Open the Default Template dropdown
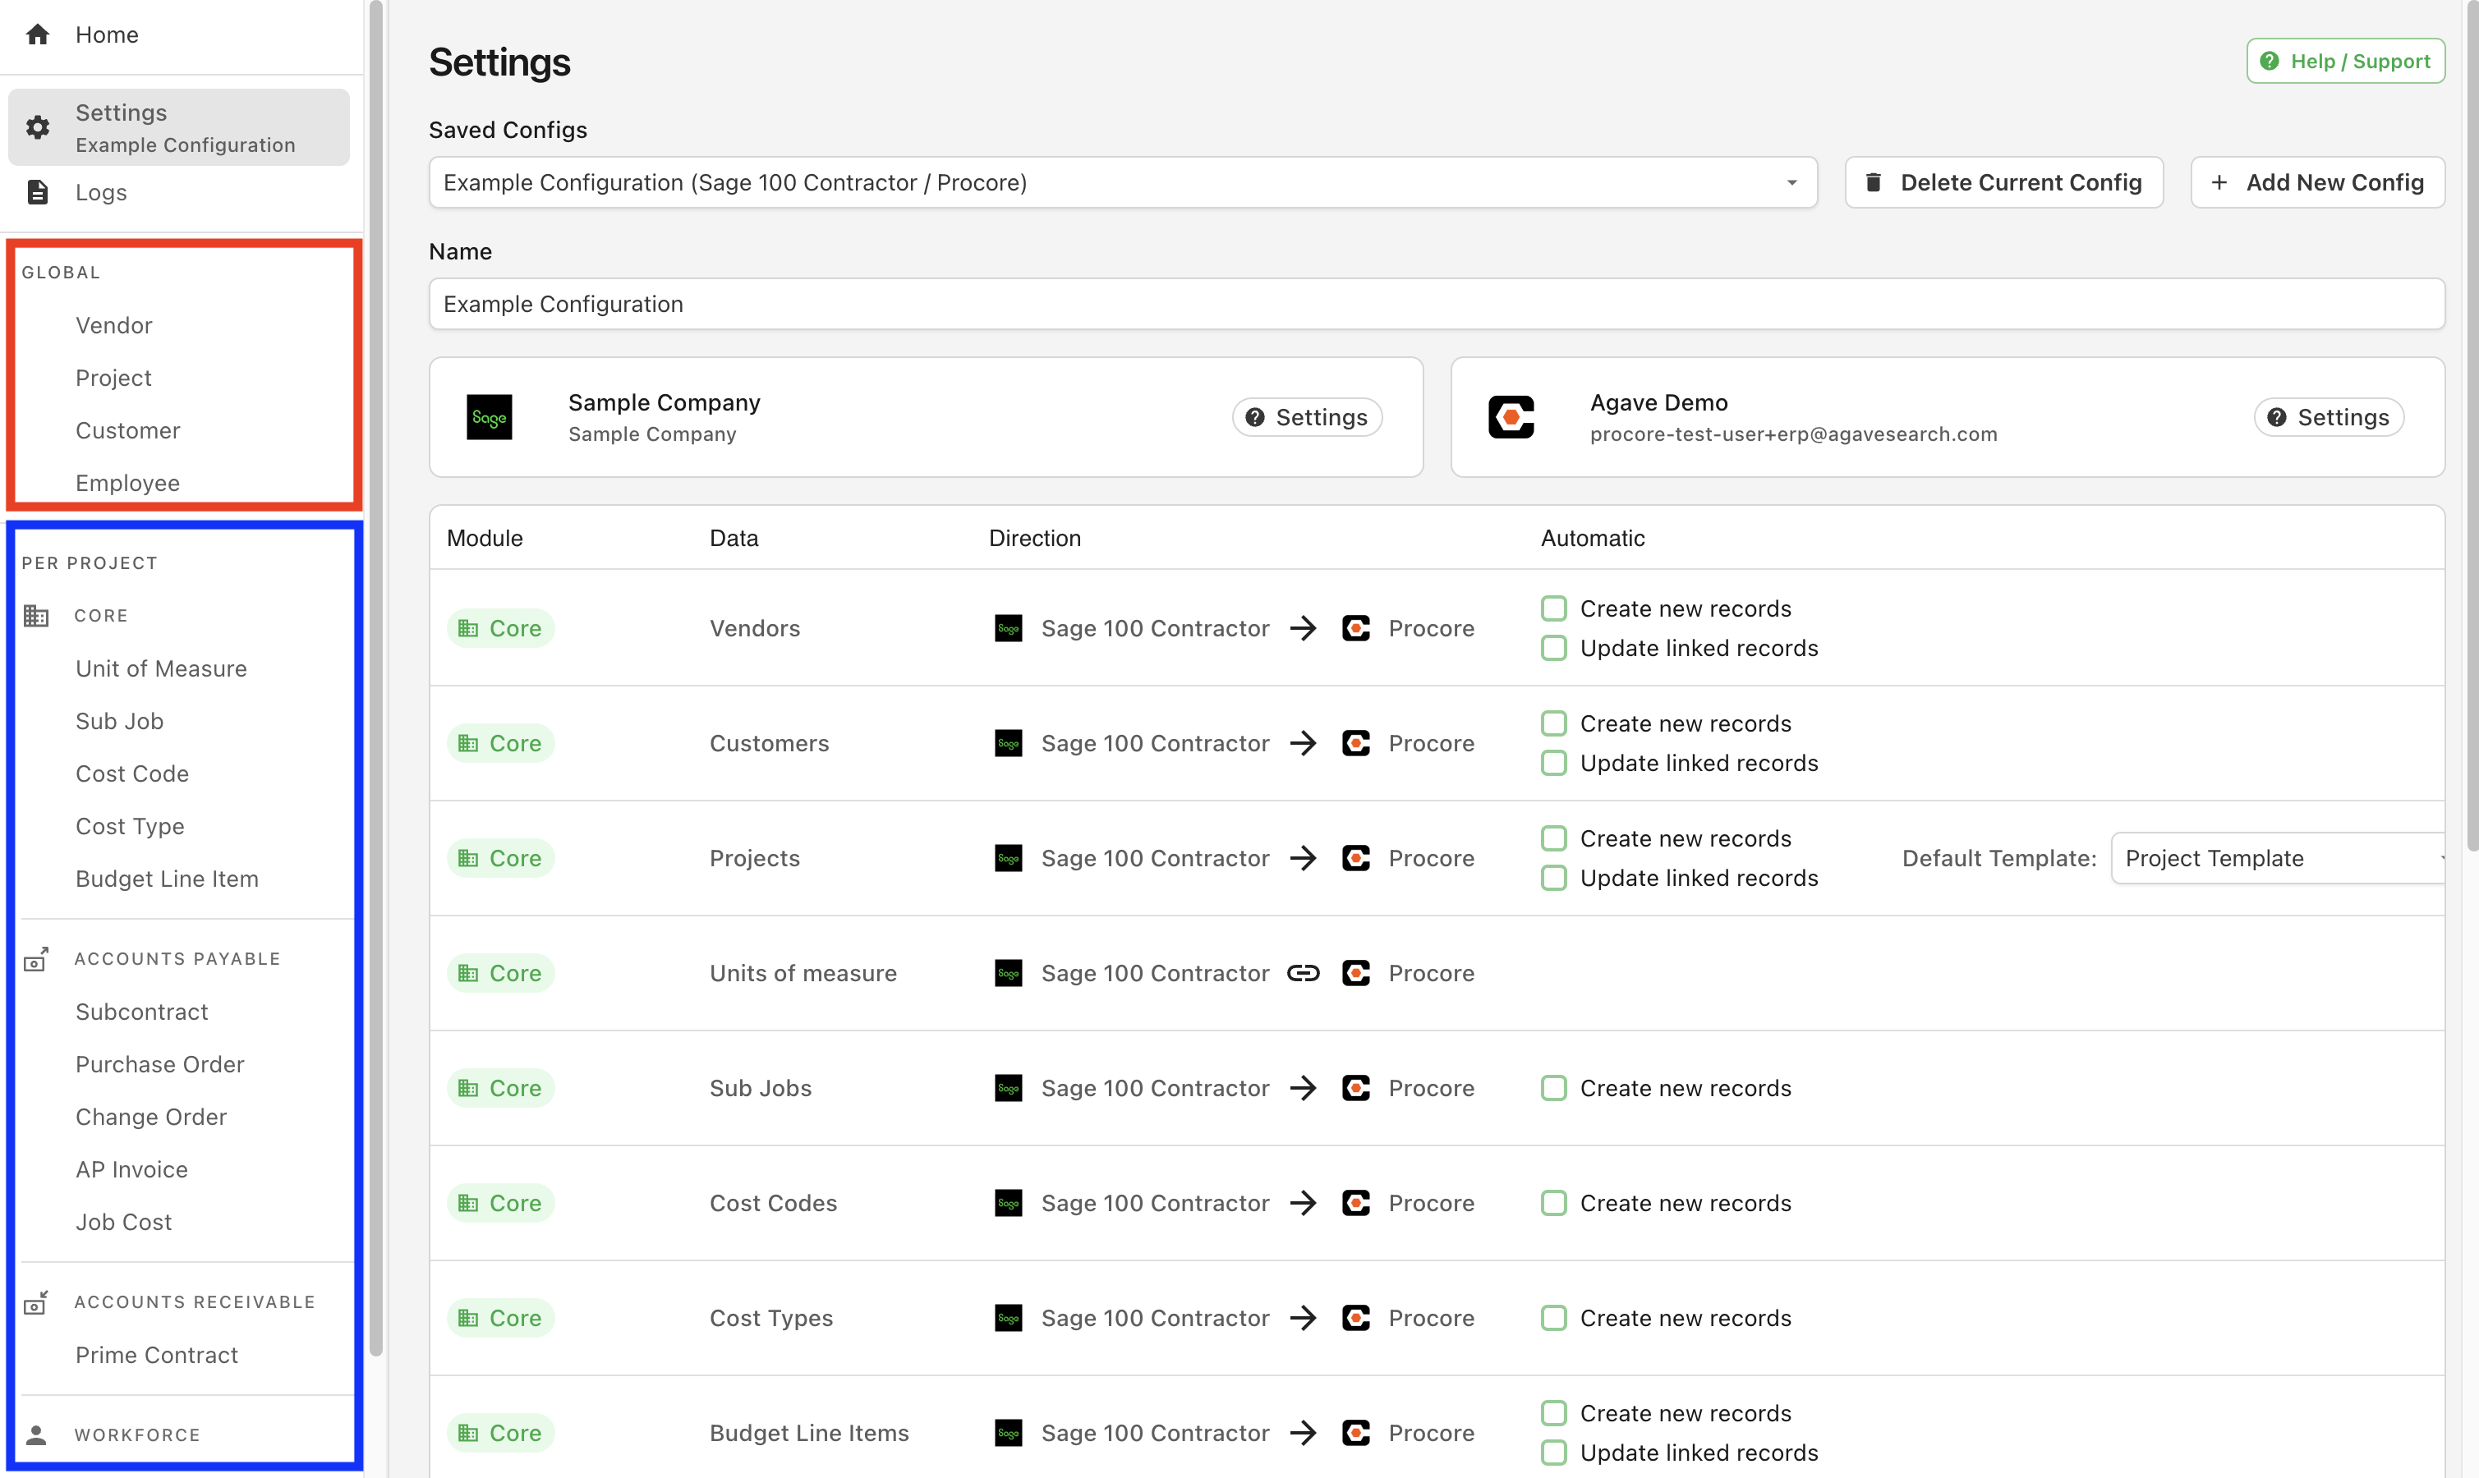The image size is (2479, 1478). click(2277, 859)
